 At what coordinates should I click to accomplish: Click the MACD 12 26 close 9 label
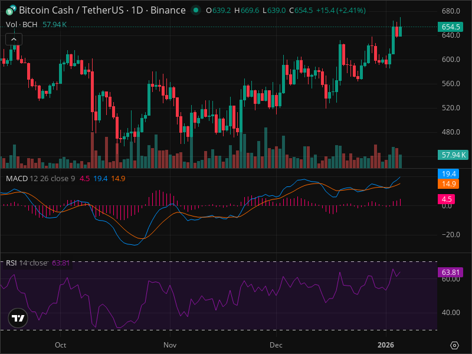tap(40, 179)
